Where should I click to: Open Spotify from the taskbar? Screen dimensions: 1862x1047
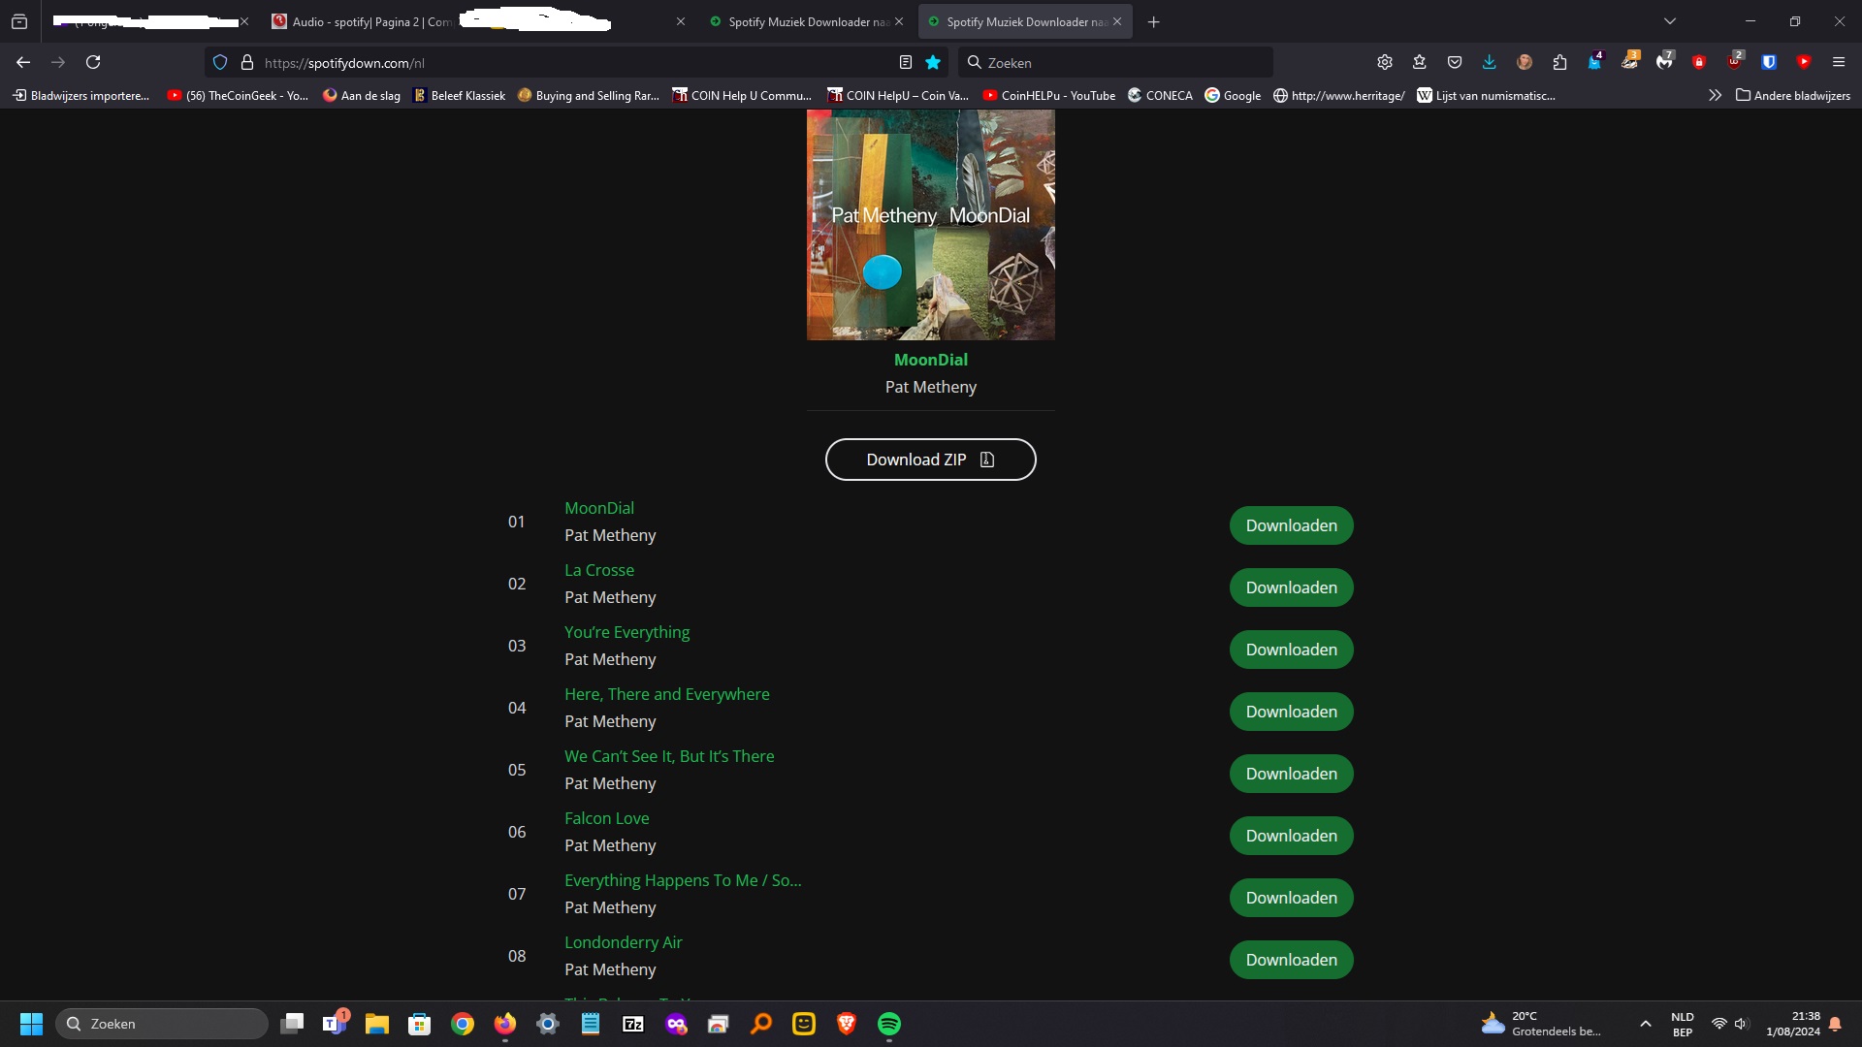(x=889, y=1024)
